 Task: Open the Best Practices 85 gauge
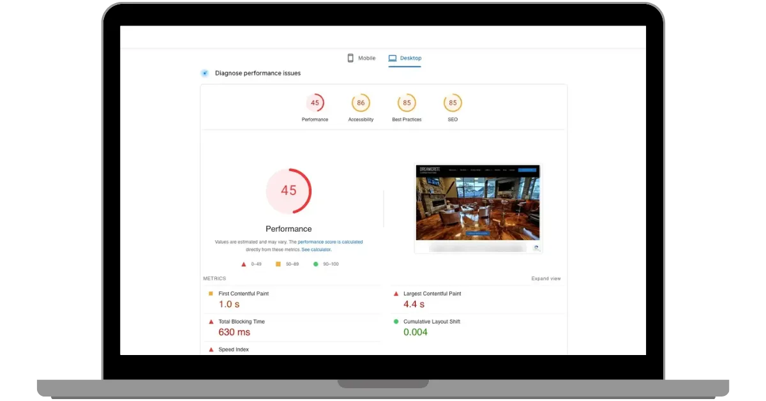tap(407, 103)
